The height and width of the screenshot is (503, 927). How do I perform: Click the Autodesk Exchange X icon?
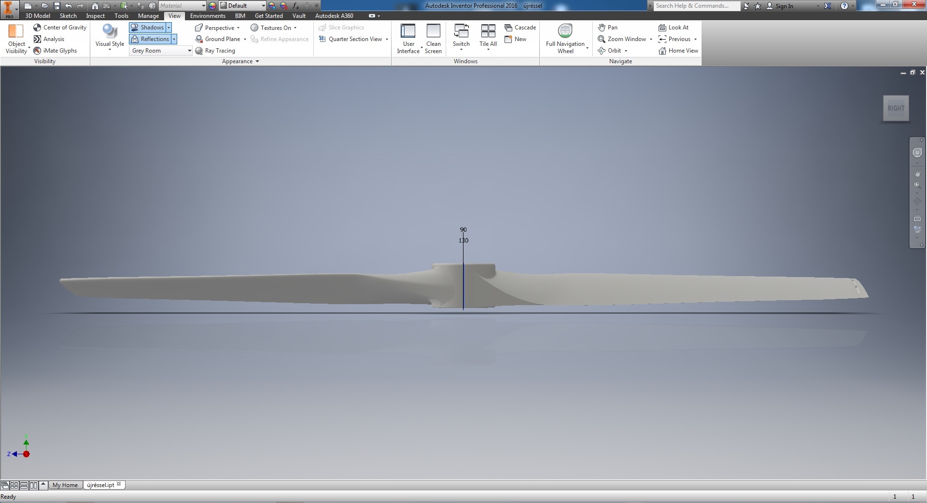828,6
